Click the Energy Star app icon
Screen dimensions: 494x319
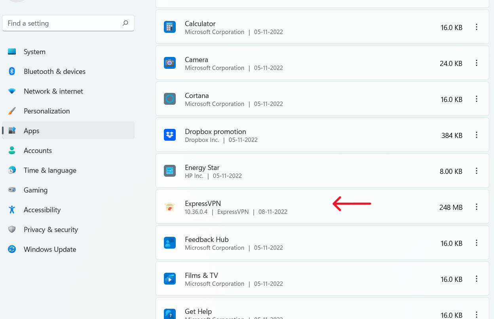point(170,171)
